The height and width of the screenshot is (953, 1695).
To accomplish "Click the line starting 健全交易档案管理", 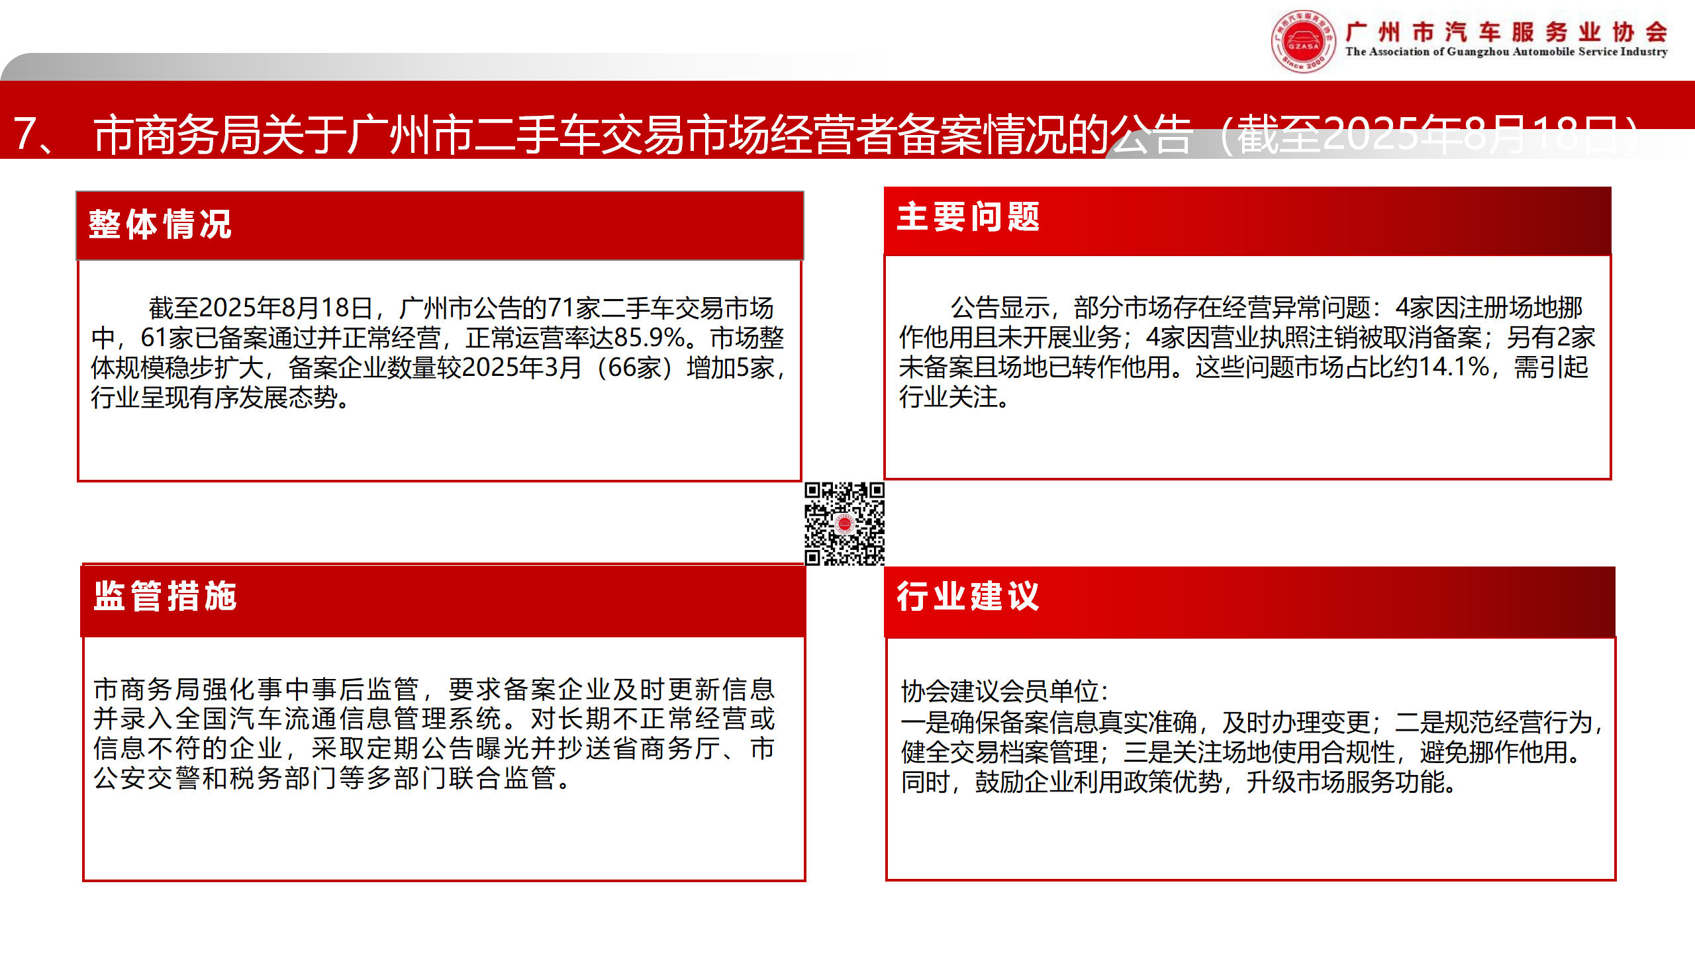I will pyautogui.click(x=1242, y=752).
